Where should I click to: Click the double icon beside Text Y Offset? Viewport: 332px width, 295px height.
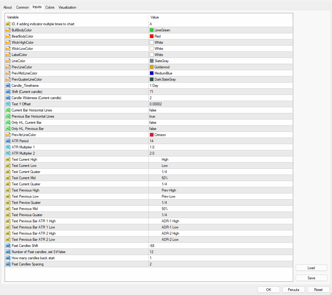(8, 104)
